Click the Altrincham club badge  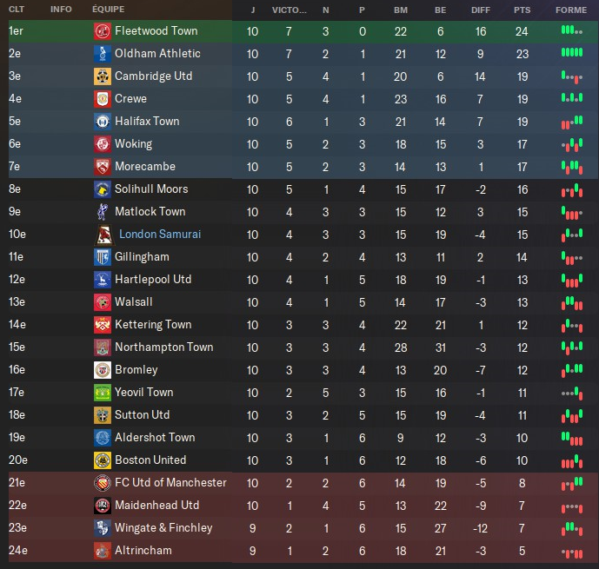point(102,551)
